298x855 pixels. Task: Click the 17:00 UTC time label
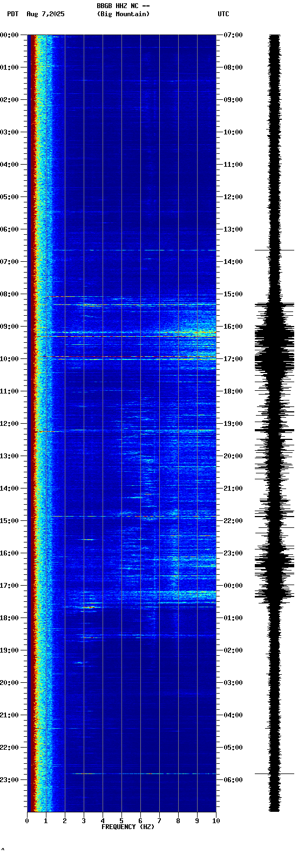(x=233, y=359)
